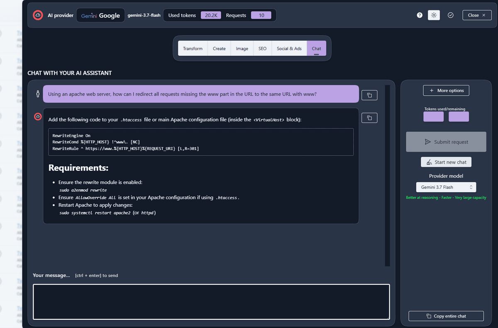Screen dimensions: 498x328
Task: Click the circled checkmark icon in header
Action: click(451, 15)
